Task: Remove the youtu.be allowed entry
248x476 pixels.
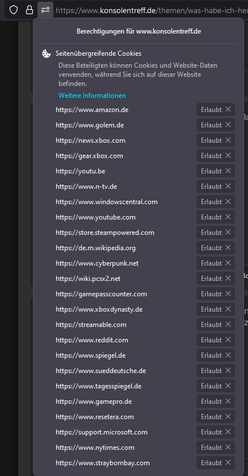Action: click(x=228, y=171)
